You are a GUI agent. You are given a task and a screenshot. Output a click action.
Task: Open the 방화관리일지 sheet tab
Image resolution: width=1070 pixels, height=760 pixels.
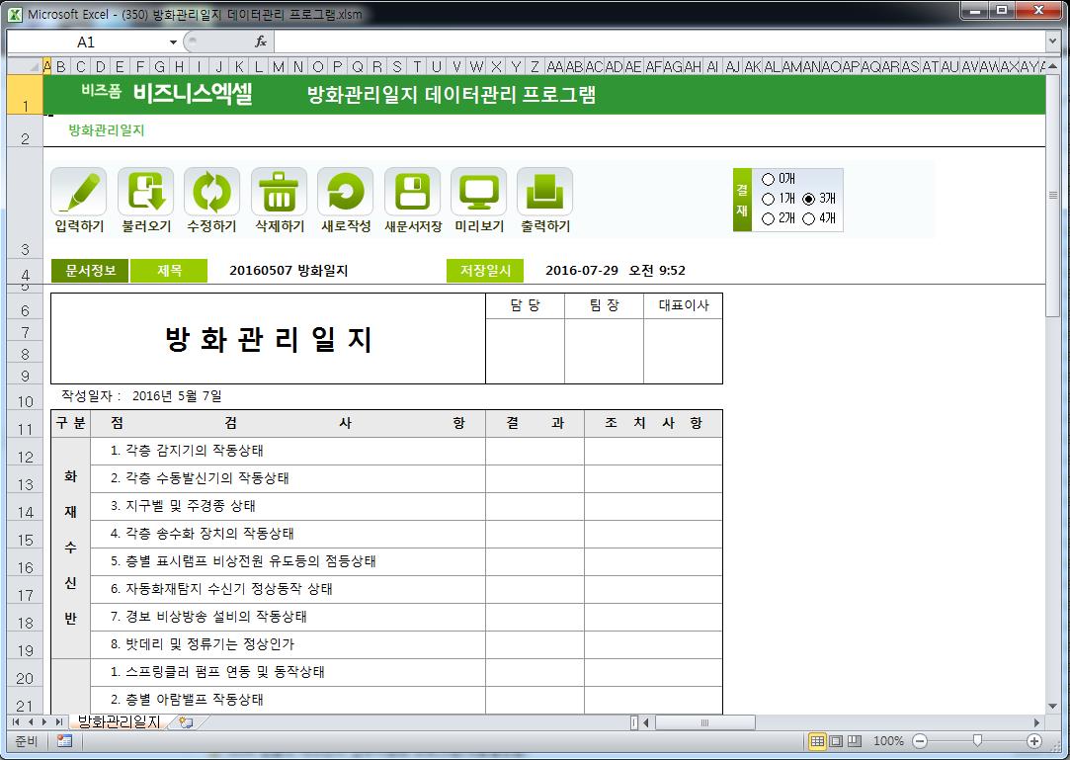coord(119,721)
